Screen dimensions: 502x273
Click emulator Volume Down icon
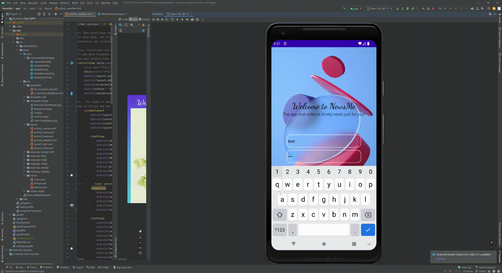pyautogui.click(x=162, y=20)
